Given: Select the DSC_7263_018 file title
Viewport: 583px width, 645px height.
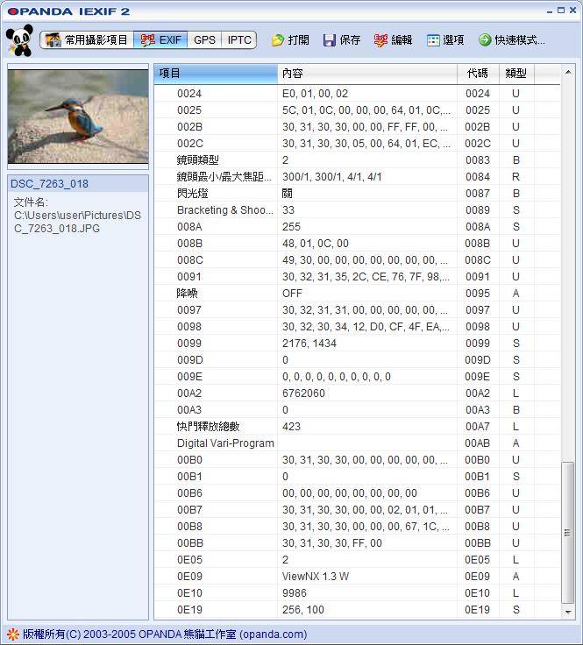Looking at the screenshot, I should pyautogui.click(x=49, y=184).
